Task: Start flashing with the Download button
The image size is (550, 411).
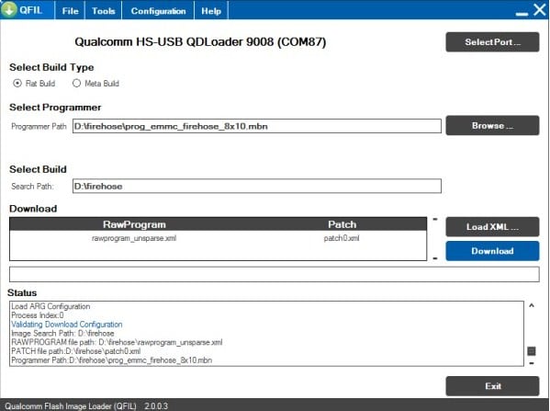Action: (x=492, y=251)
